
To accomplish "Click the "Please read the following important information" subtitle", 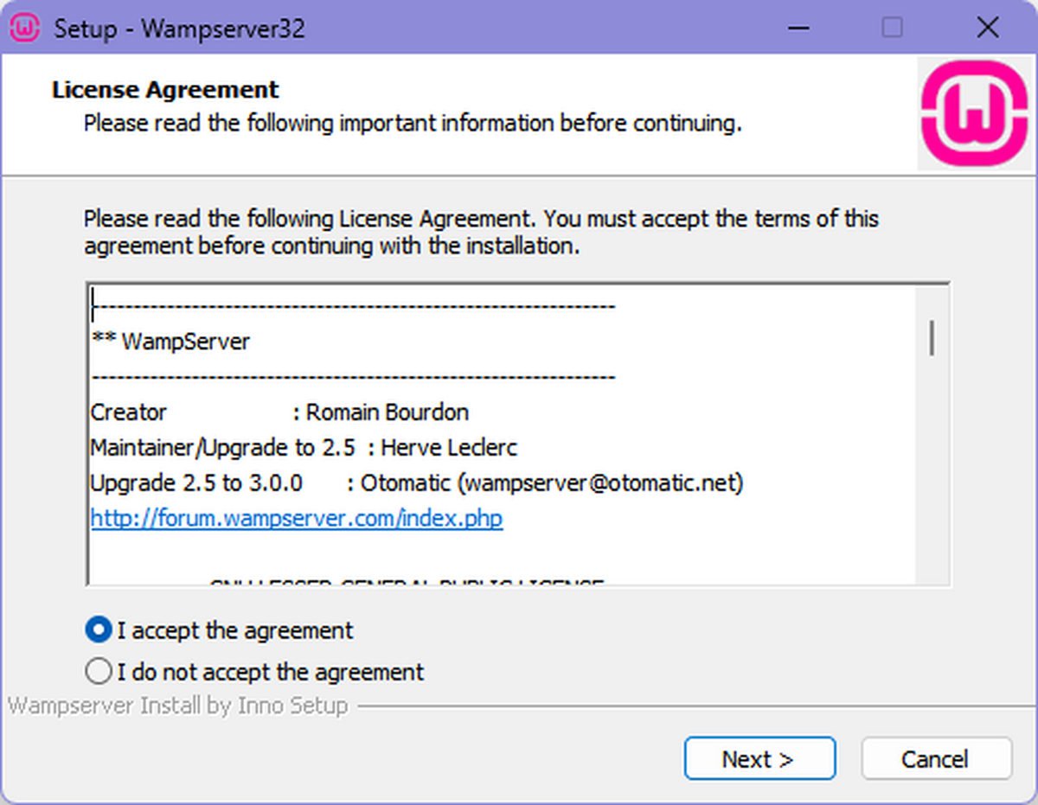I will tap(413, 124).
